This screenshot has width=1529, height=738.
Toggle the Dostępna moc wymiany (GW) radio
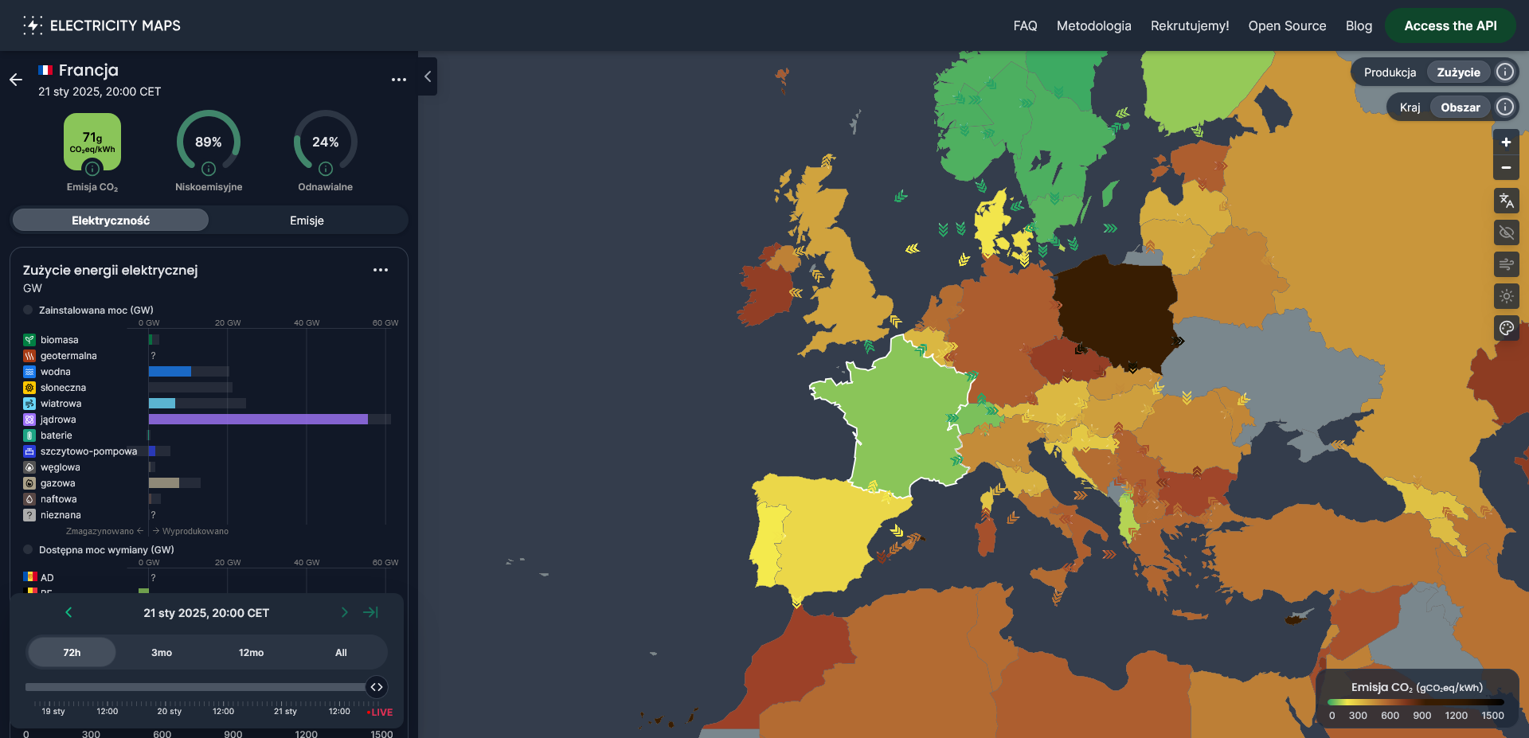click(28, 550)
